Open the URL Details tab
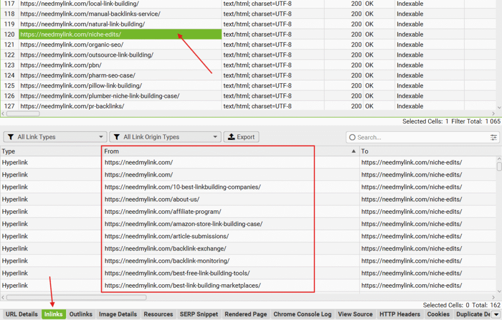 (22, 314)
